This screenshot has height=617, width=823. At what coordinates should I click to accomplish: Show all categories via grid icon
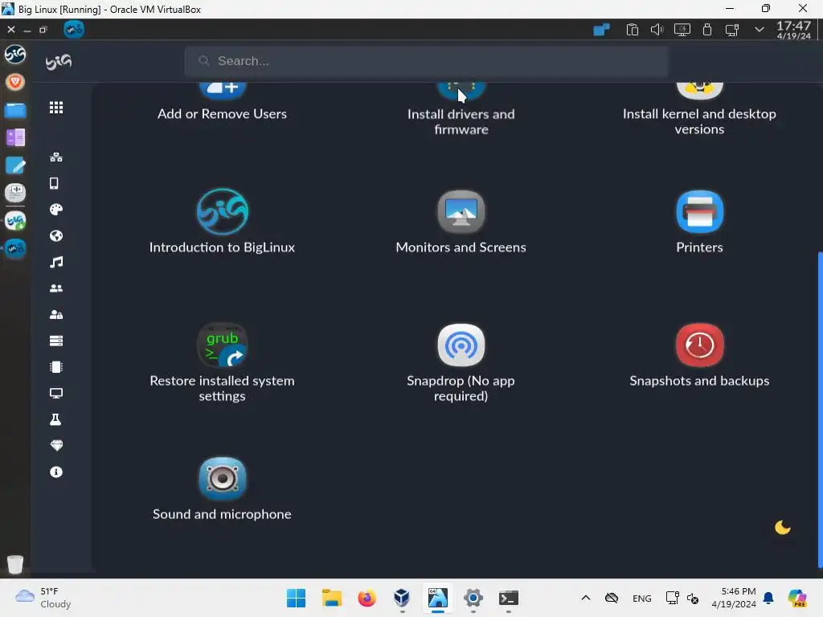[x=56, y=108]
